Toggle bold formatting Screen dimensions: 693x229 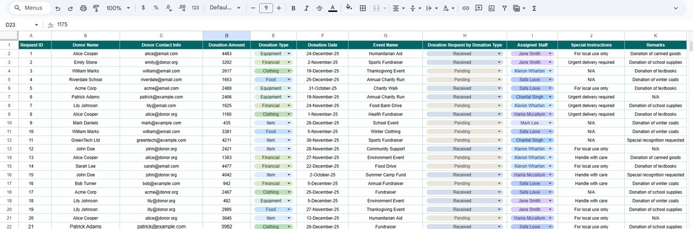point(293,8)
